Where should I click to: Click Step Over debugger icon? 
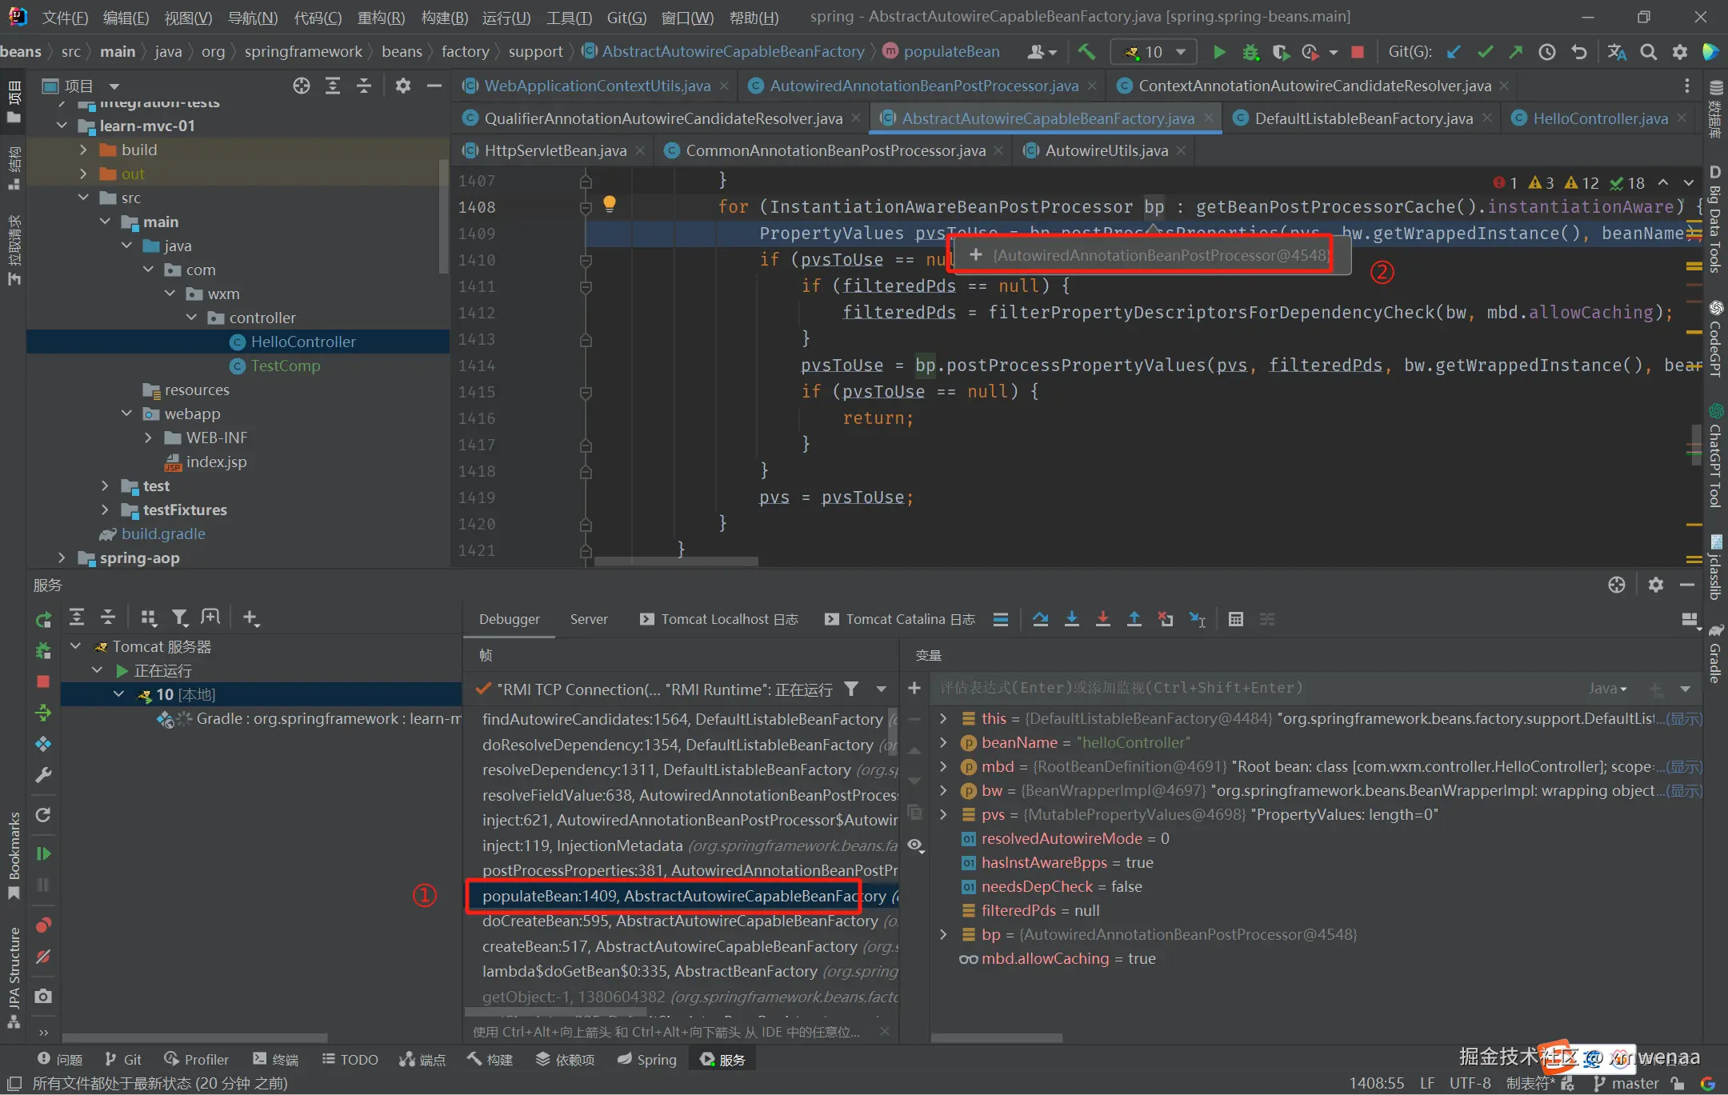pyautogui.click(x=1040, y=618)
